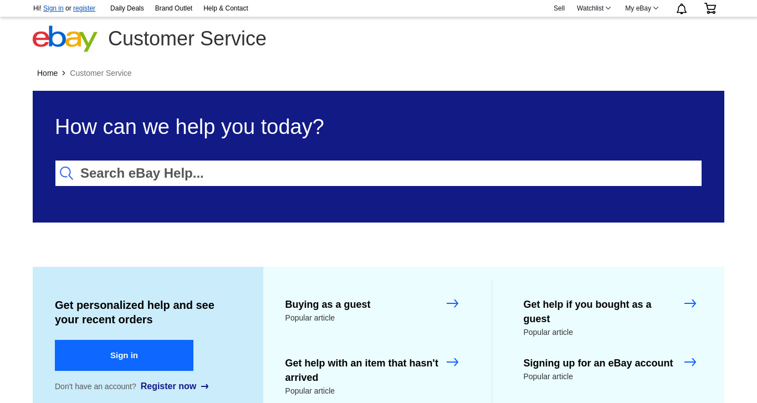Click the Sign in link in greeting

pos(53,8)
